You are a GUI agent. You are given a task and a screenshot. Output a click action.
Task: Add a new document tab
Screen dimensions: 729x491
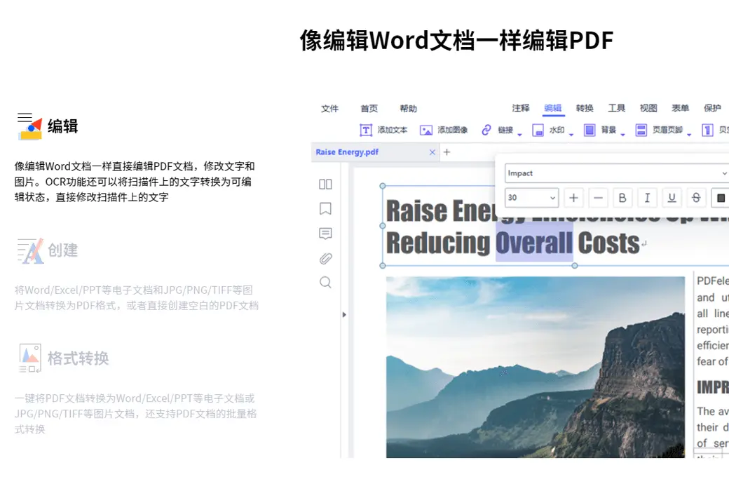pos(447,152)
